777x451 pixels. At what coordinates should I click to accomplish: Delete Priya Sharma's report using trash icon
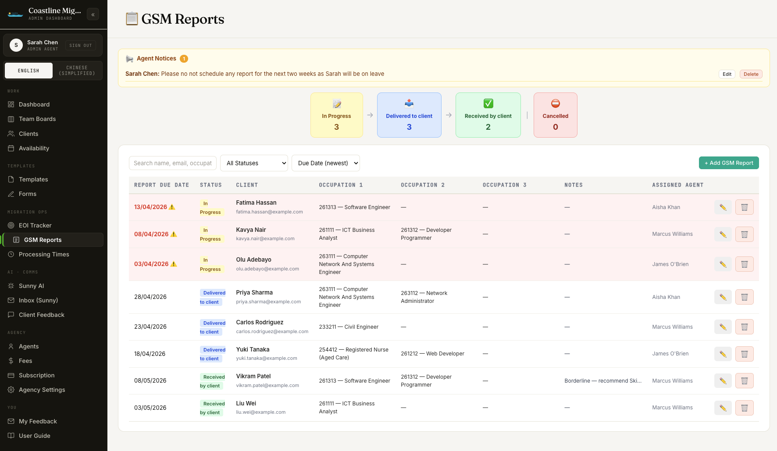click(x=745, y=297)
